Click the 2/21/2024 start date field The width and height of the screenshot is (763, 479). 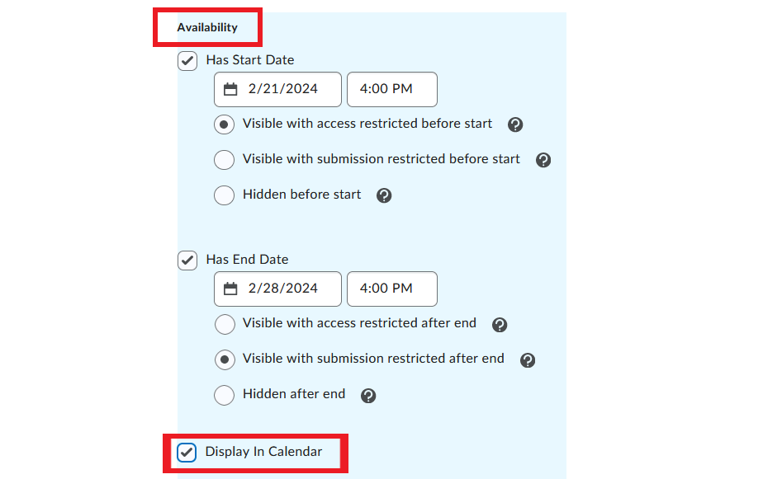[277, 89]
